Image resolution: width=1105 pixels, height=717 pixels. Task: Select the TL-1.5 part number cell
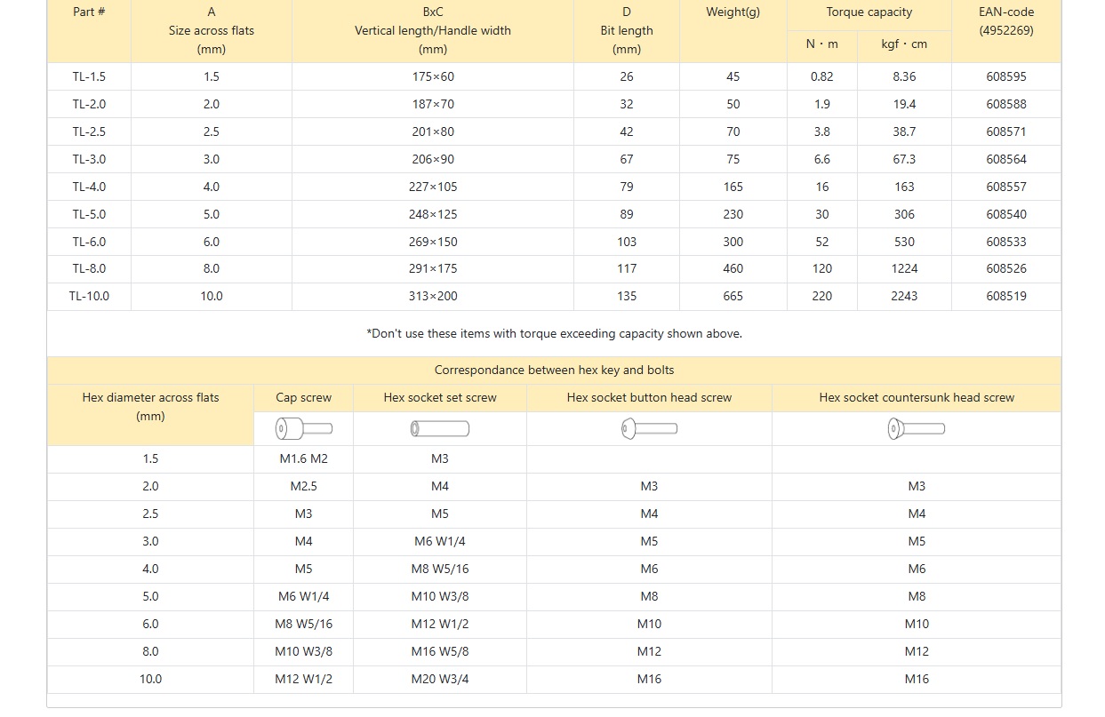(x=89, y=76)
